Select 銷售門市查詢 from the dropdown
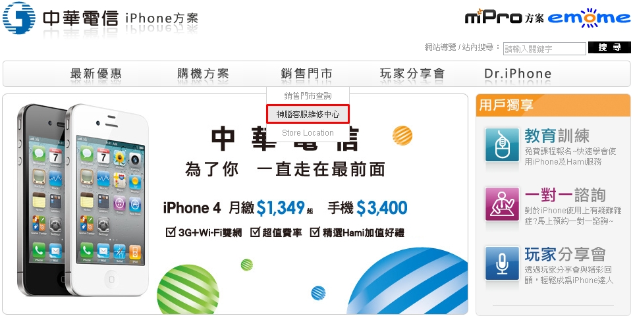Image resolution: width=633 pixels, height=316 pixels. pyautogui.click(x=308, y=96)
